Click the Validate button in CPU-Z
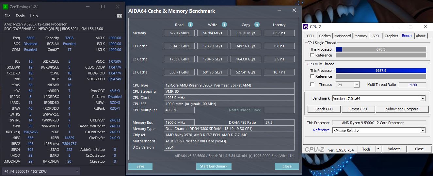This screenshot has height=176, width=433. tap(394, 149)
